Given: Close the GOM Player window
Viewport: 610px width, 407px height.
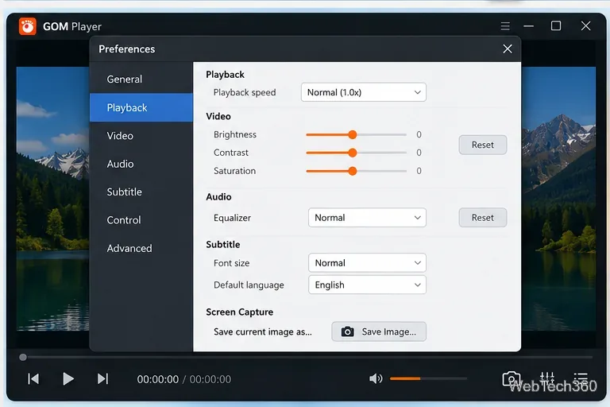Looking at the screenshot, I should click(585, 26).
